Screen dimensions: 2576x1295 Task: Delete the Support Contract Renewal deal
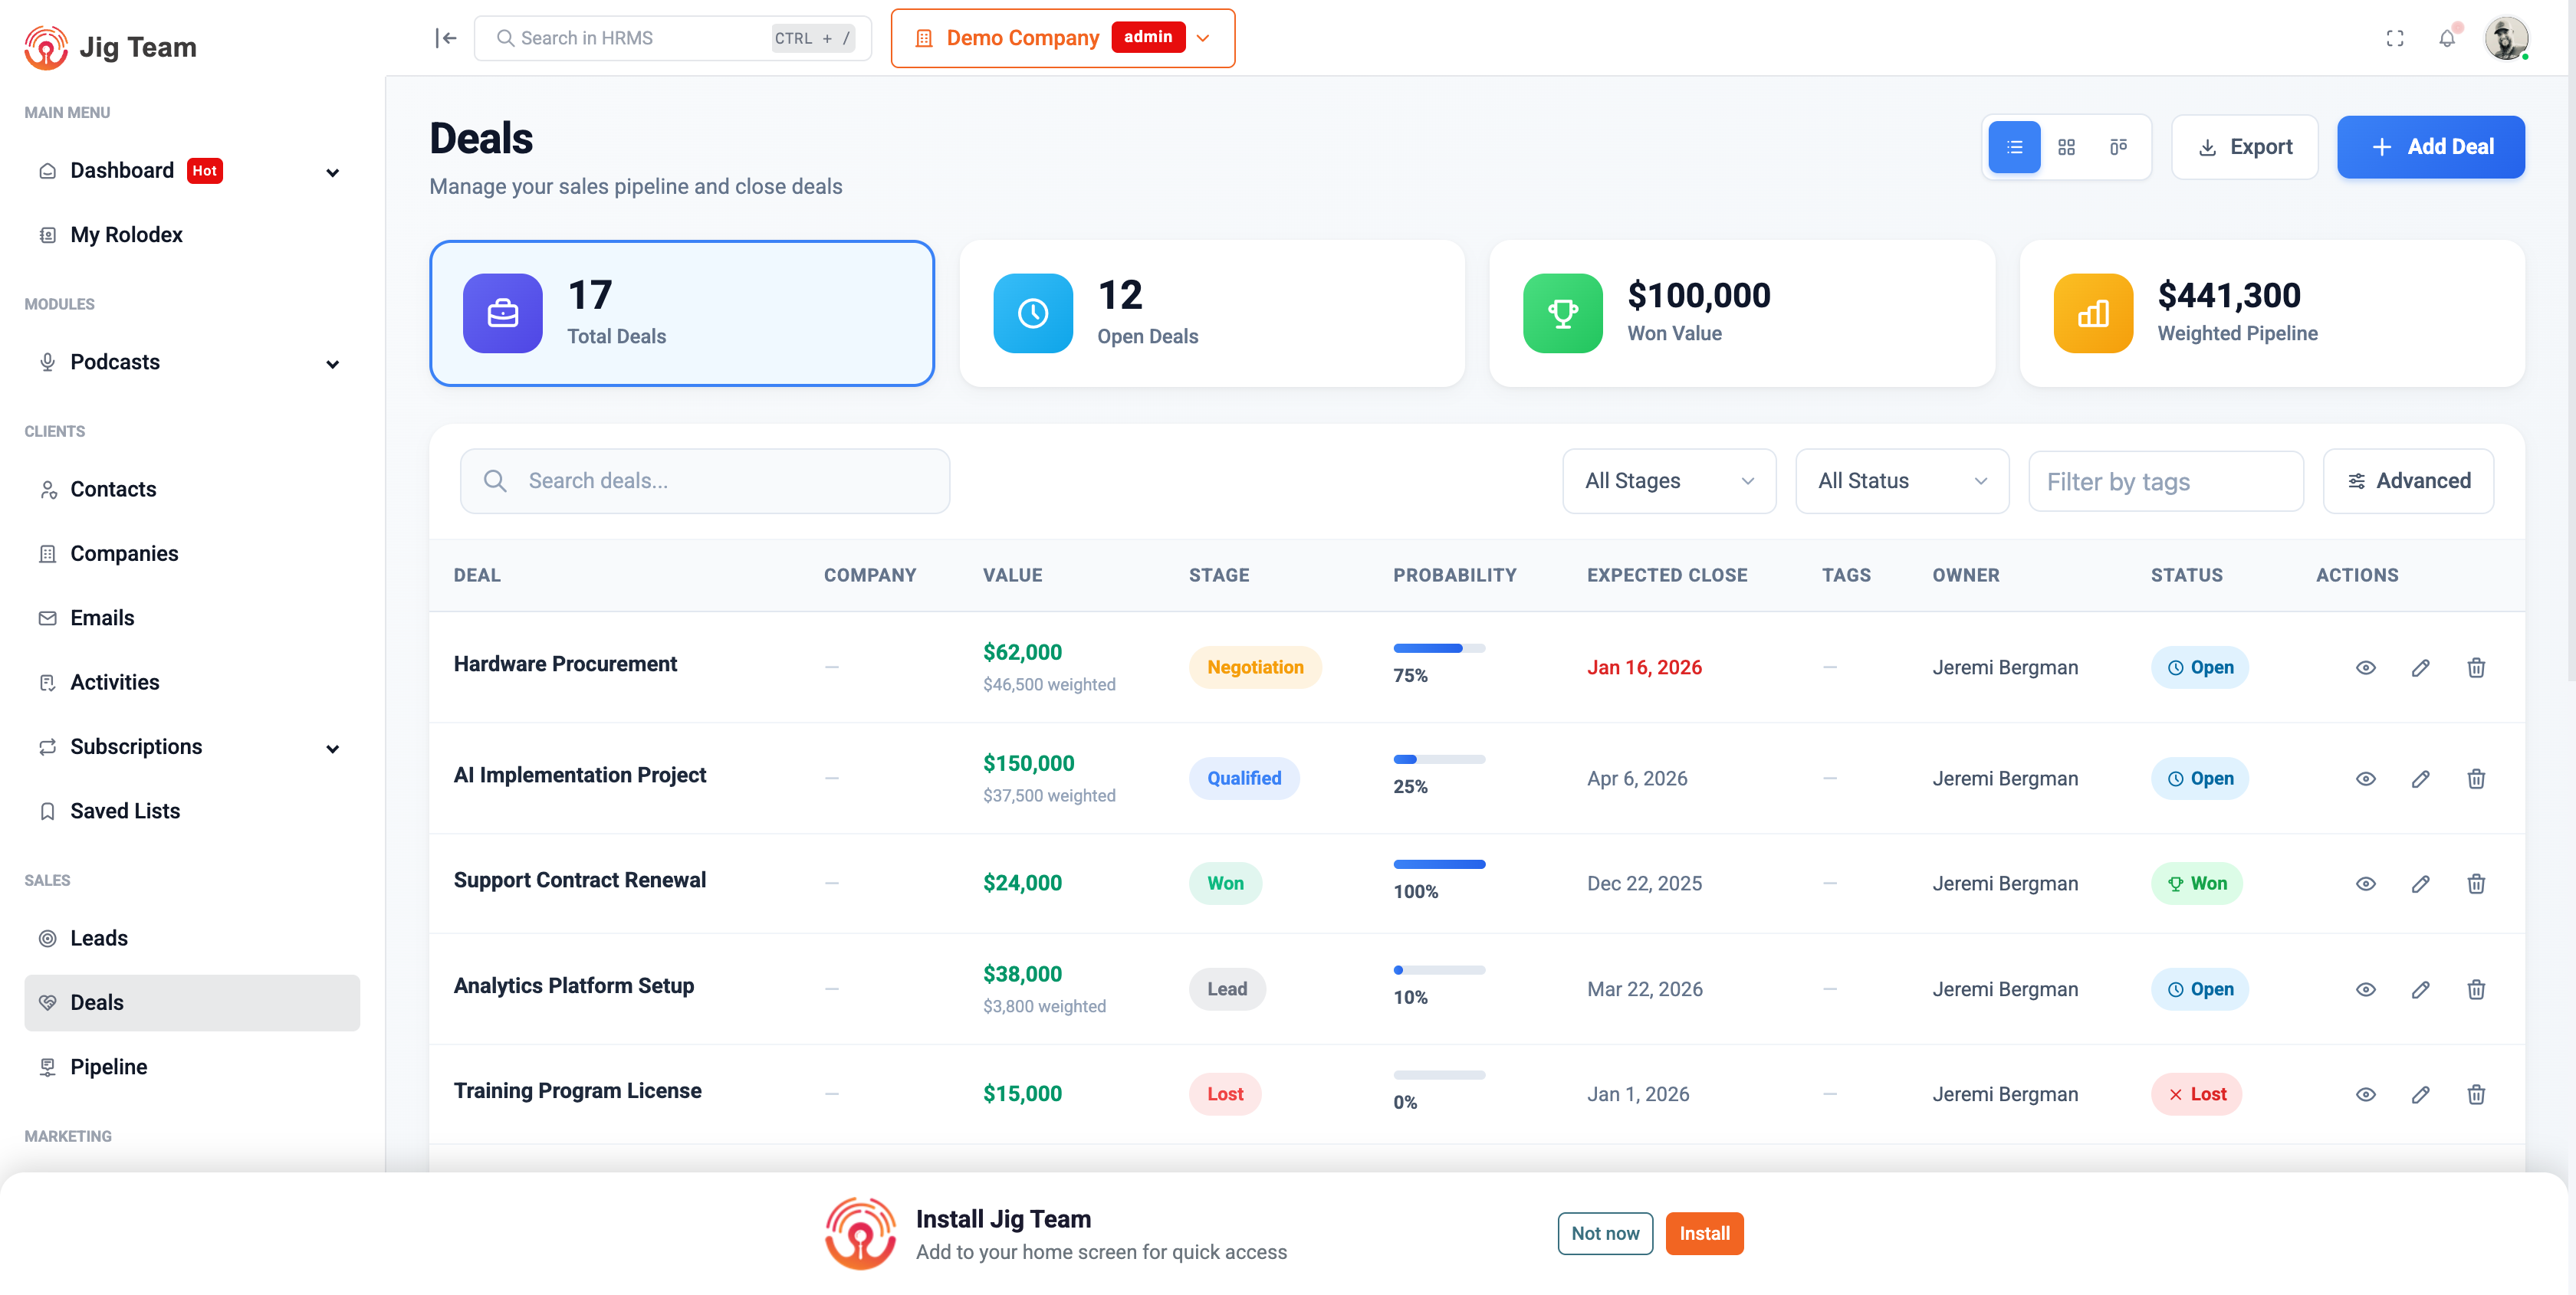click(x=2476, y=884)
